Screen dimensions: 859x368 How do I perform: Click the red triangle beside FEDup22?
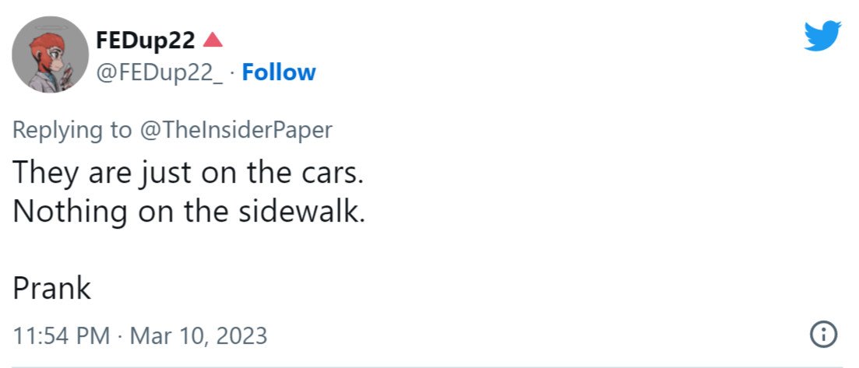click(213, 40)
